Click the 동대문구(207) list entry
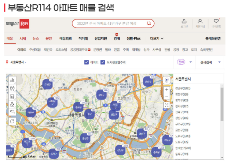Screen dimensions: 227x163 pos(183,148)
